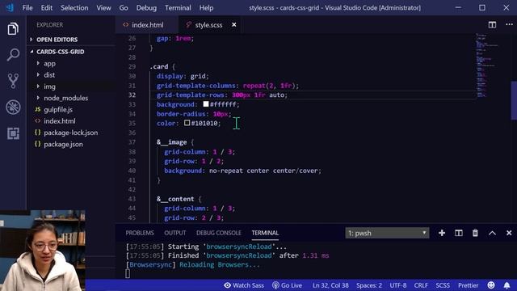Open the Search view in activity bar
Viewport: 517px width, 291px height.
13,55
